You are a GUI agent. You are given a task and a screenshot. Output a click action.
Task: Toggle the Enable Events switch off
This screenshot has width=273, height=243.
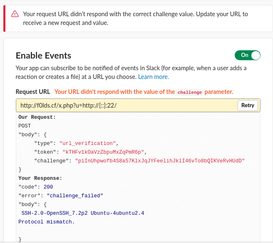[248, 55]
